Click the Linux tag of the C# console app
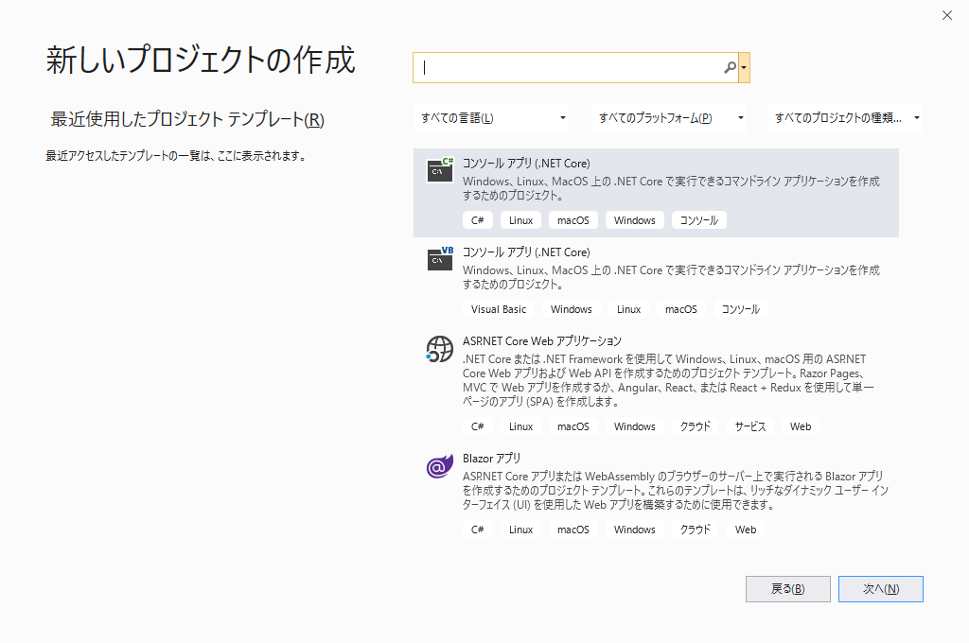 (x=521, y=220)
